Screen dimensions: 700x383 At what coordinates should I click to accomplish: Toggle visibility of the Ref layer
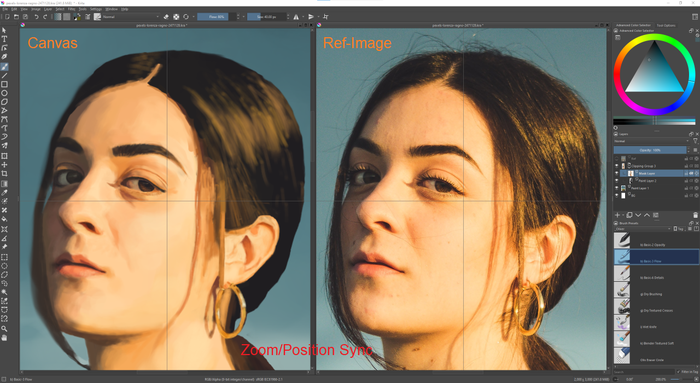point(616,158)
